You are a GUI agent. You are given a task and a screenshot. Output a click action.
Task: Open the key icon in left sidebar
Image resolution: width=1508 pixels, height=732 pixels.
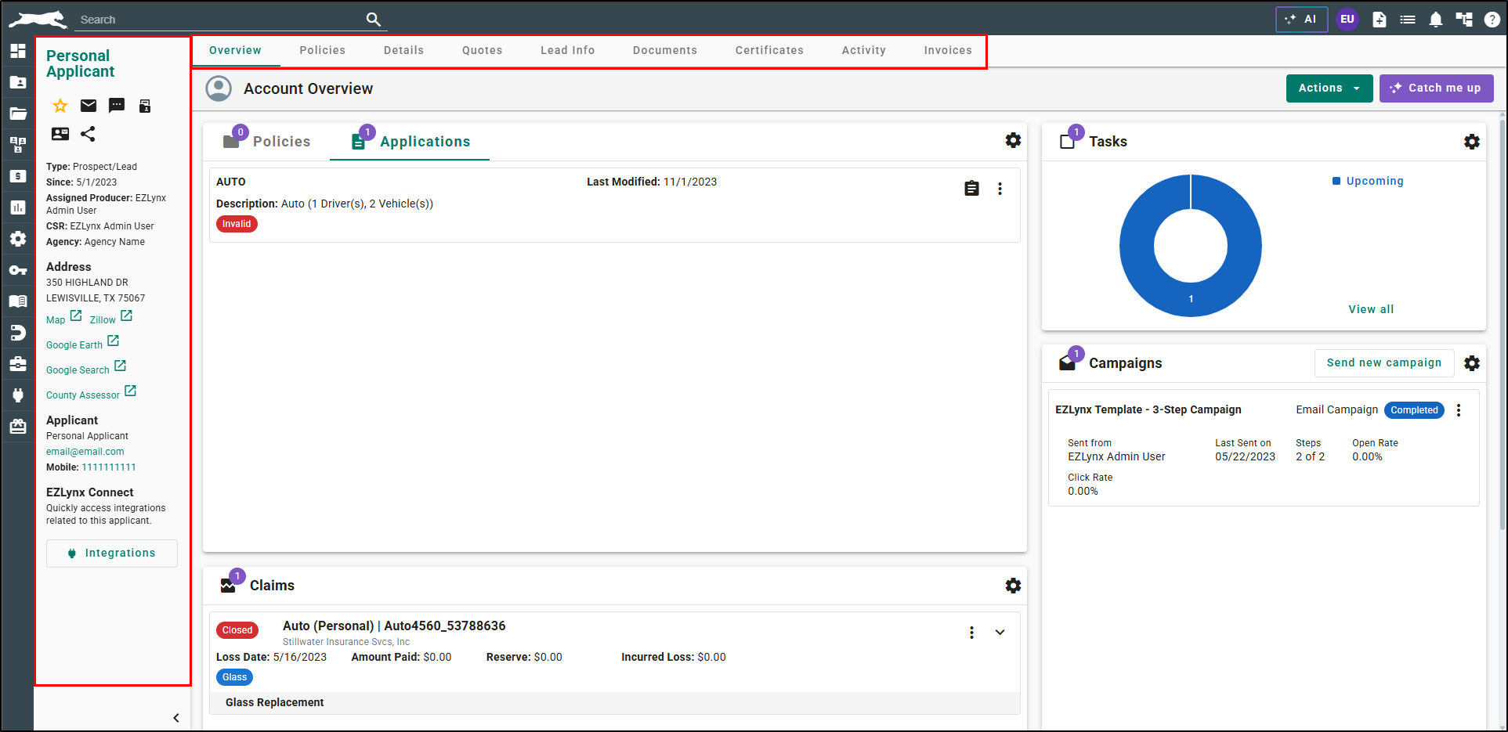(18, 270)
